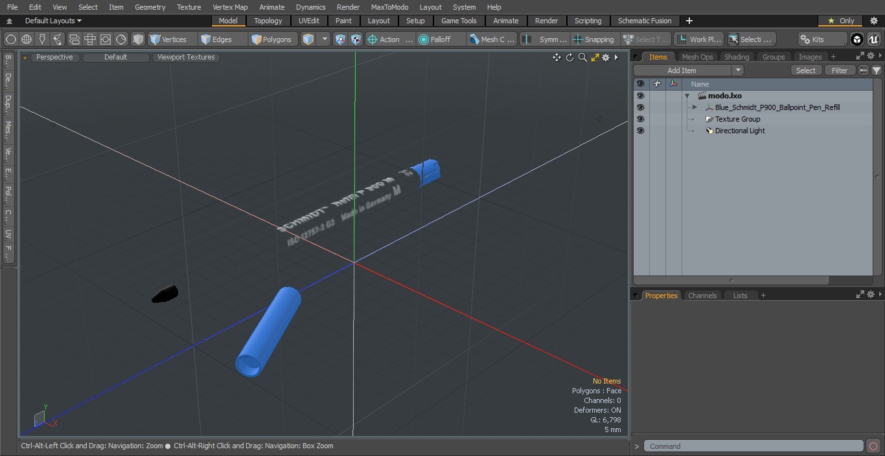Viewport: 885px width, 456px height.
Task: Expand the Blue_Schmidt_P900_Ballpoint_Pen_Refill item
Action: [x=695, y=107]
